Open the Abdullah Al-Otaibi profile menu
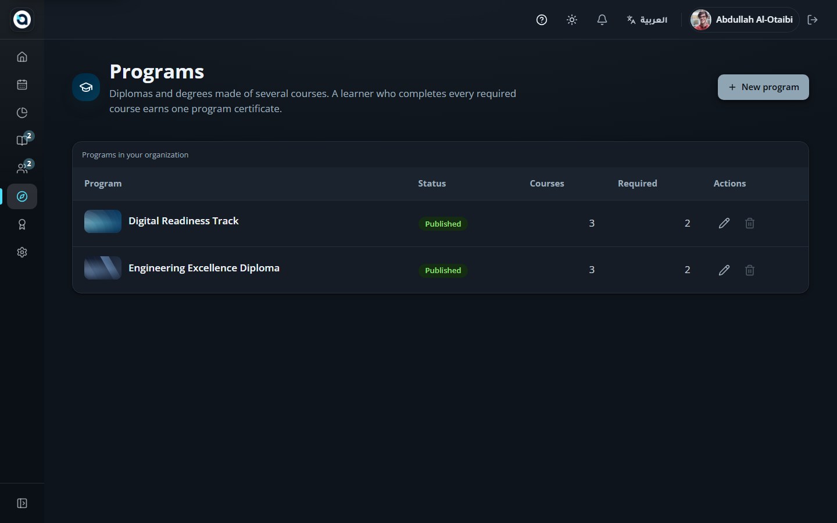Image resolution: width=837 pixels, height=523 pixels. (743, 20)
